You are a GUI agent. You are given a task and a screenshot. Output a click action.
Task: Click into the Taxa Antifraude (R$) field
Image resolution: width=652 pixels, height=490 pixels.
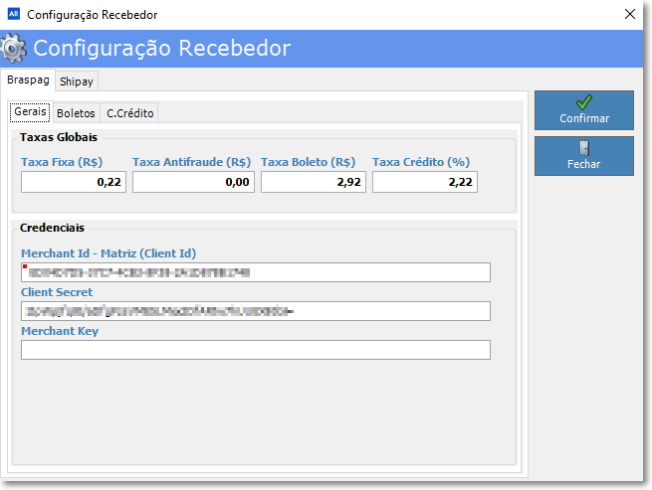(193, 182)
